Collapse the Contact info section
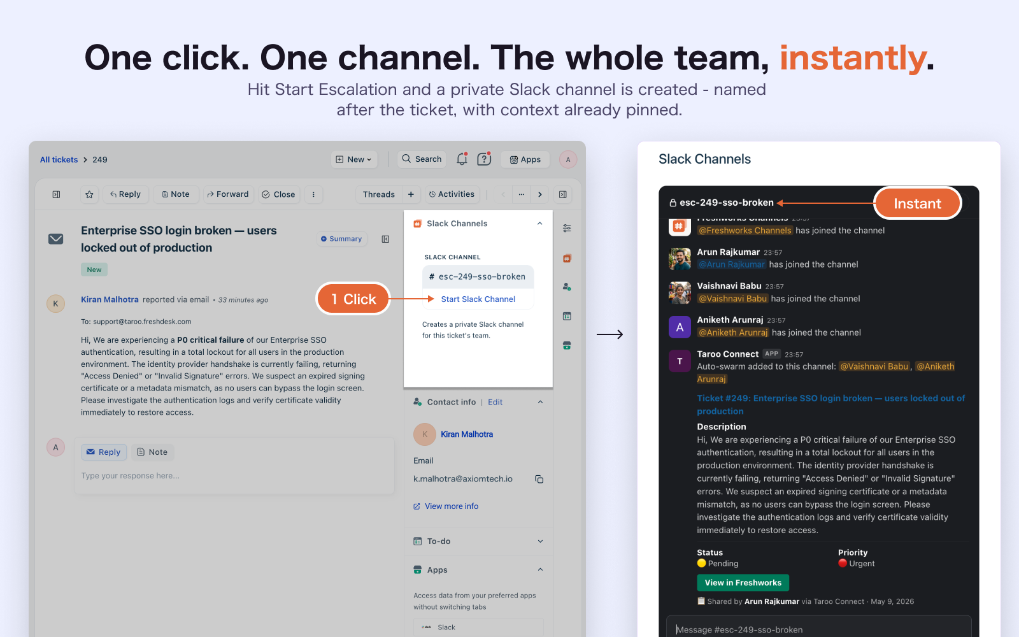1019x637 pixels. coord(540,402)
